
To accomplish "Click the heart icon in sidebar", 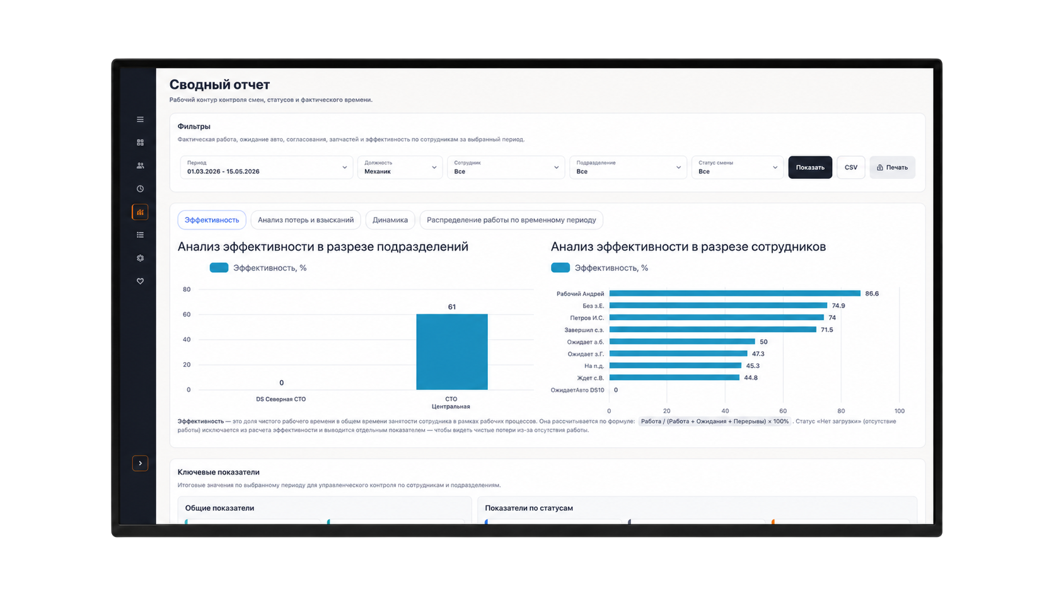I will click(x=140, y=281).
